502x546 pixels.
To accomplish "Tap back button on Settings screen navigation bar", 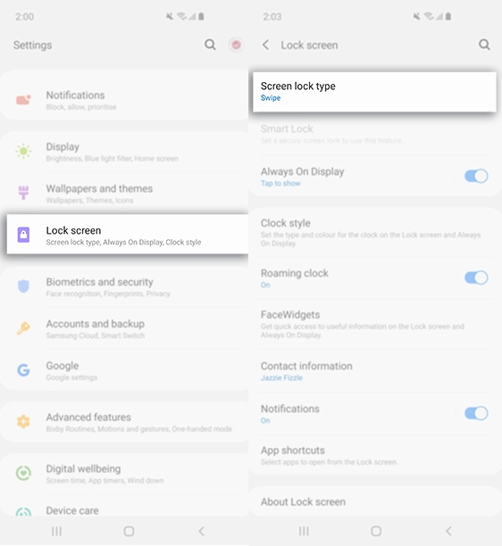I will (201, 532).
